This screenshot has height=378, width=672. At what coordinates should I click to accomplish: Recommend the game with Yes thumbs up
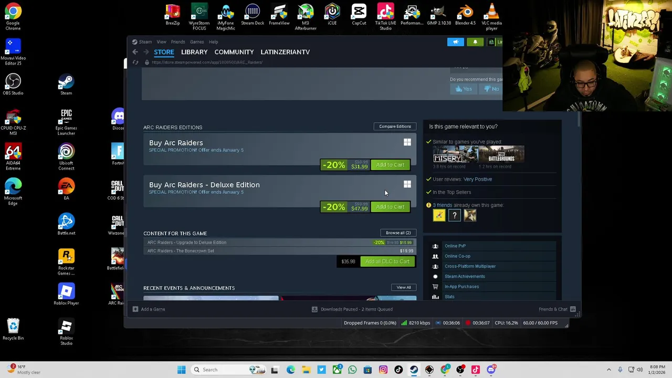(464, 89)
